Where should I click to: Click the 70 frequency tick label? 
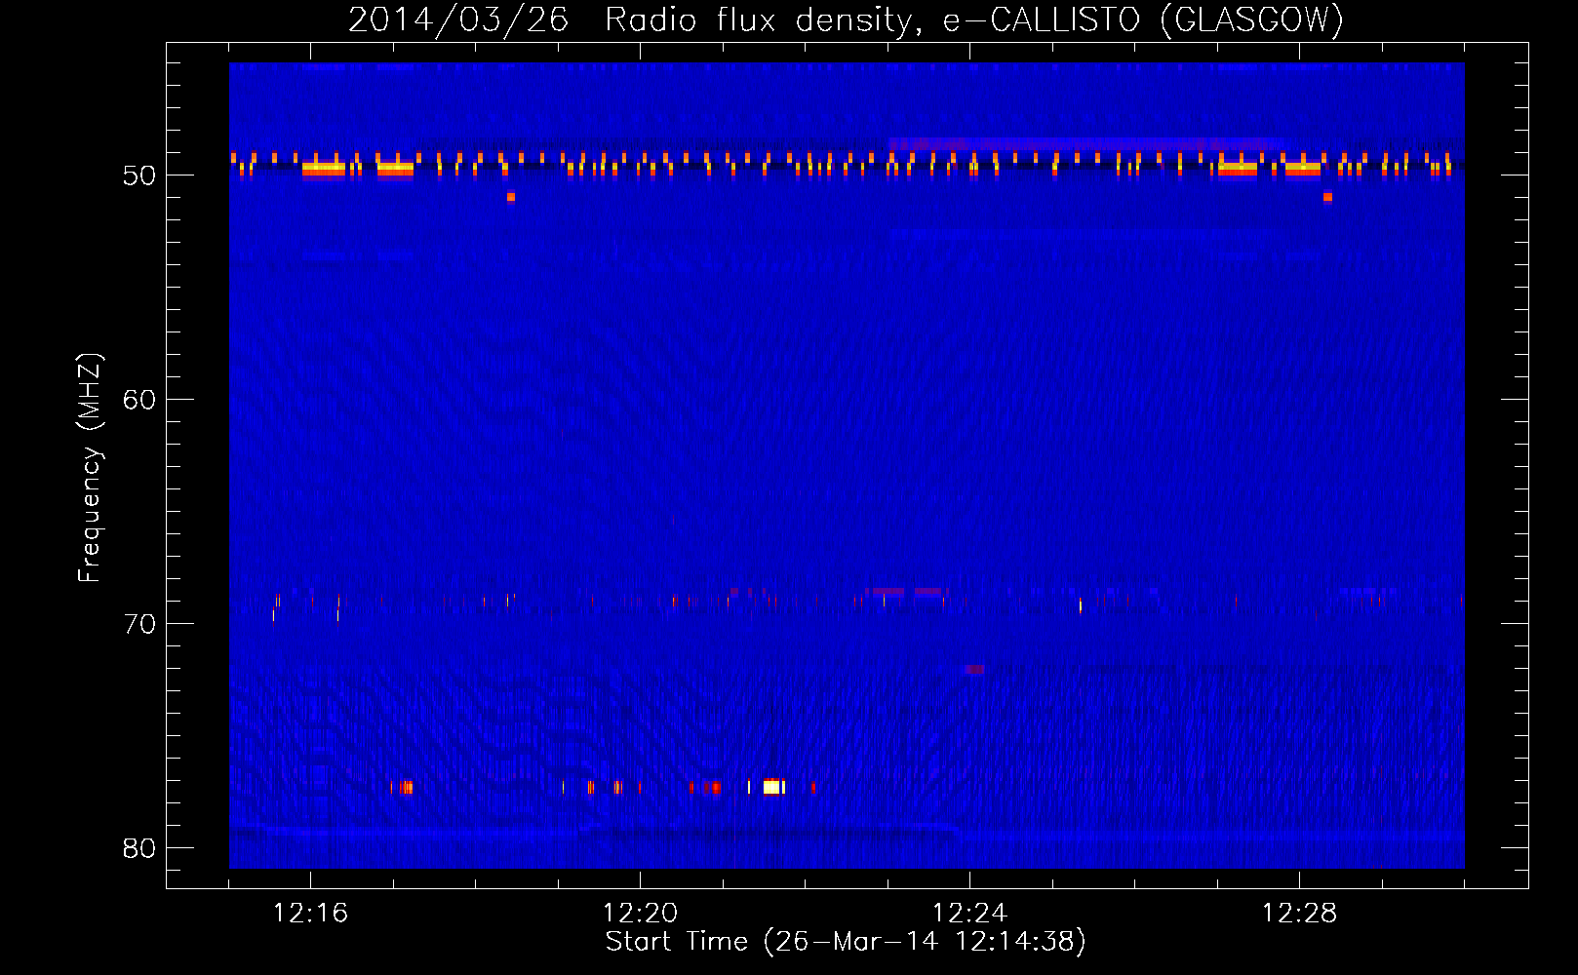coord(139,624)
